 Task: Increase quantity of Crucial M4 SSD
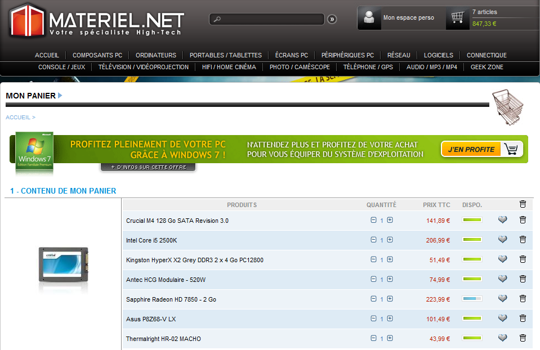[x=390, y=220]
